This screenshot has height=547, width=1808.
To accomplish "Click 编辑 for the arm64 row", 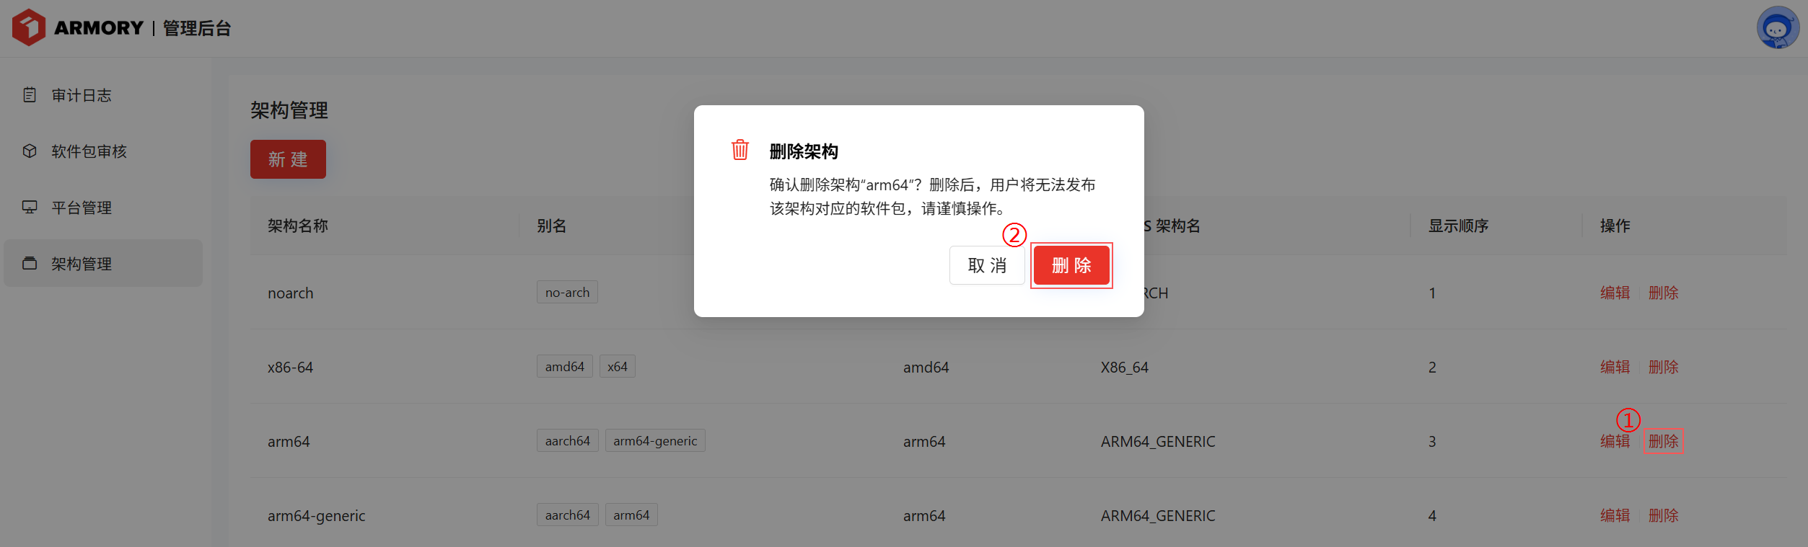I will 1615,441.
